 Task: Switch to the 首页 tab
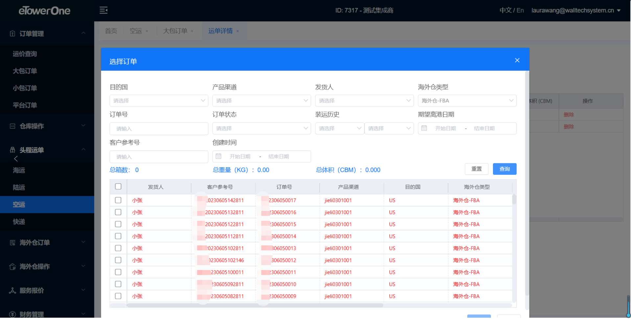coord(111,31)
